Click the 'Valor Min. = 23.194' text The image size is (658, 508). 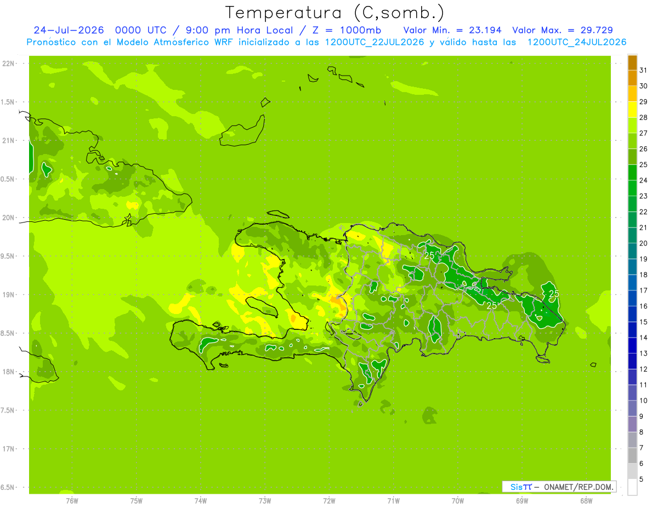coord(452,30)
